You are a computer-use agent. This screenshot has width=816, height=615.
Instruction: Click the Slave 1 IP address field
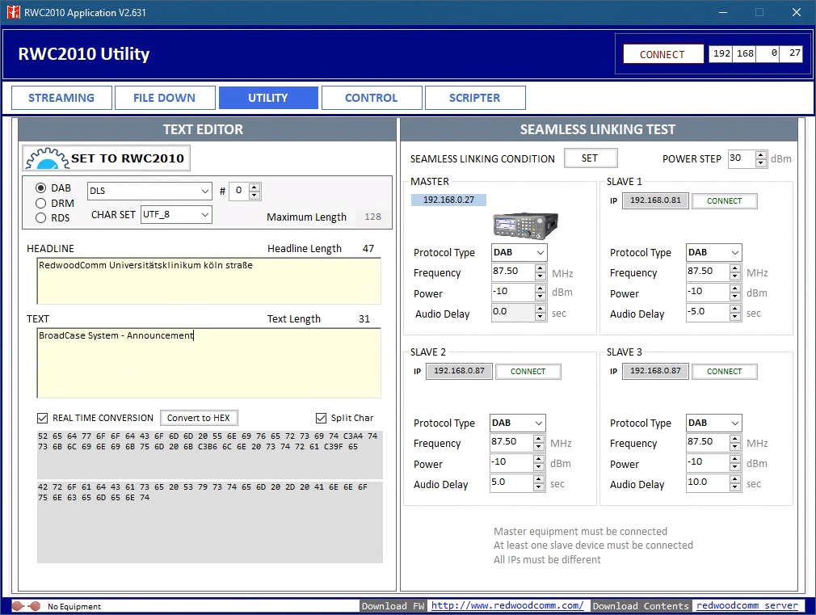655,200
